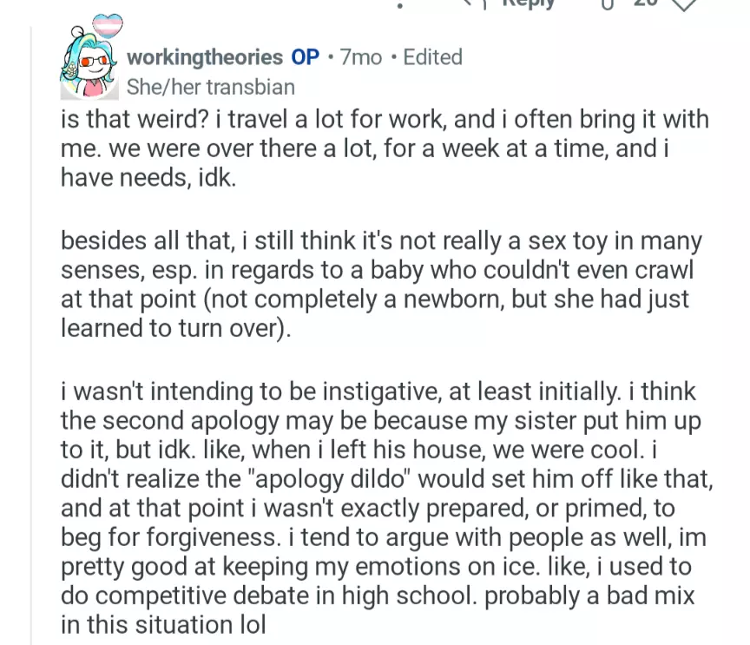This screenshot has height=645, width=750.
Task: Tap the final word "lol"
Action: [249, 624]
